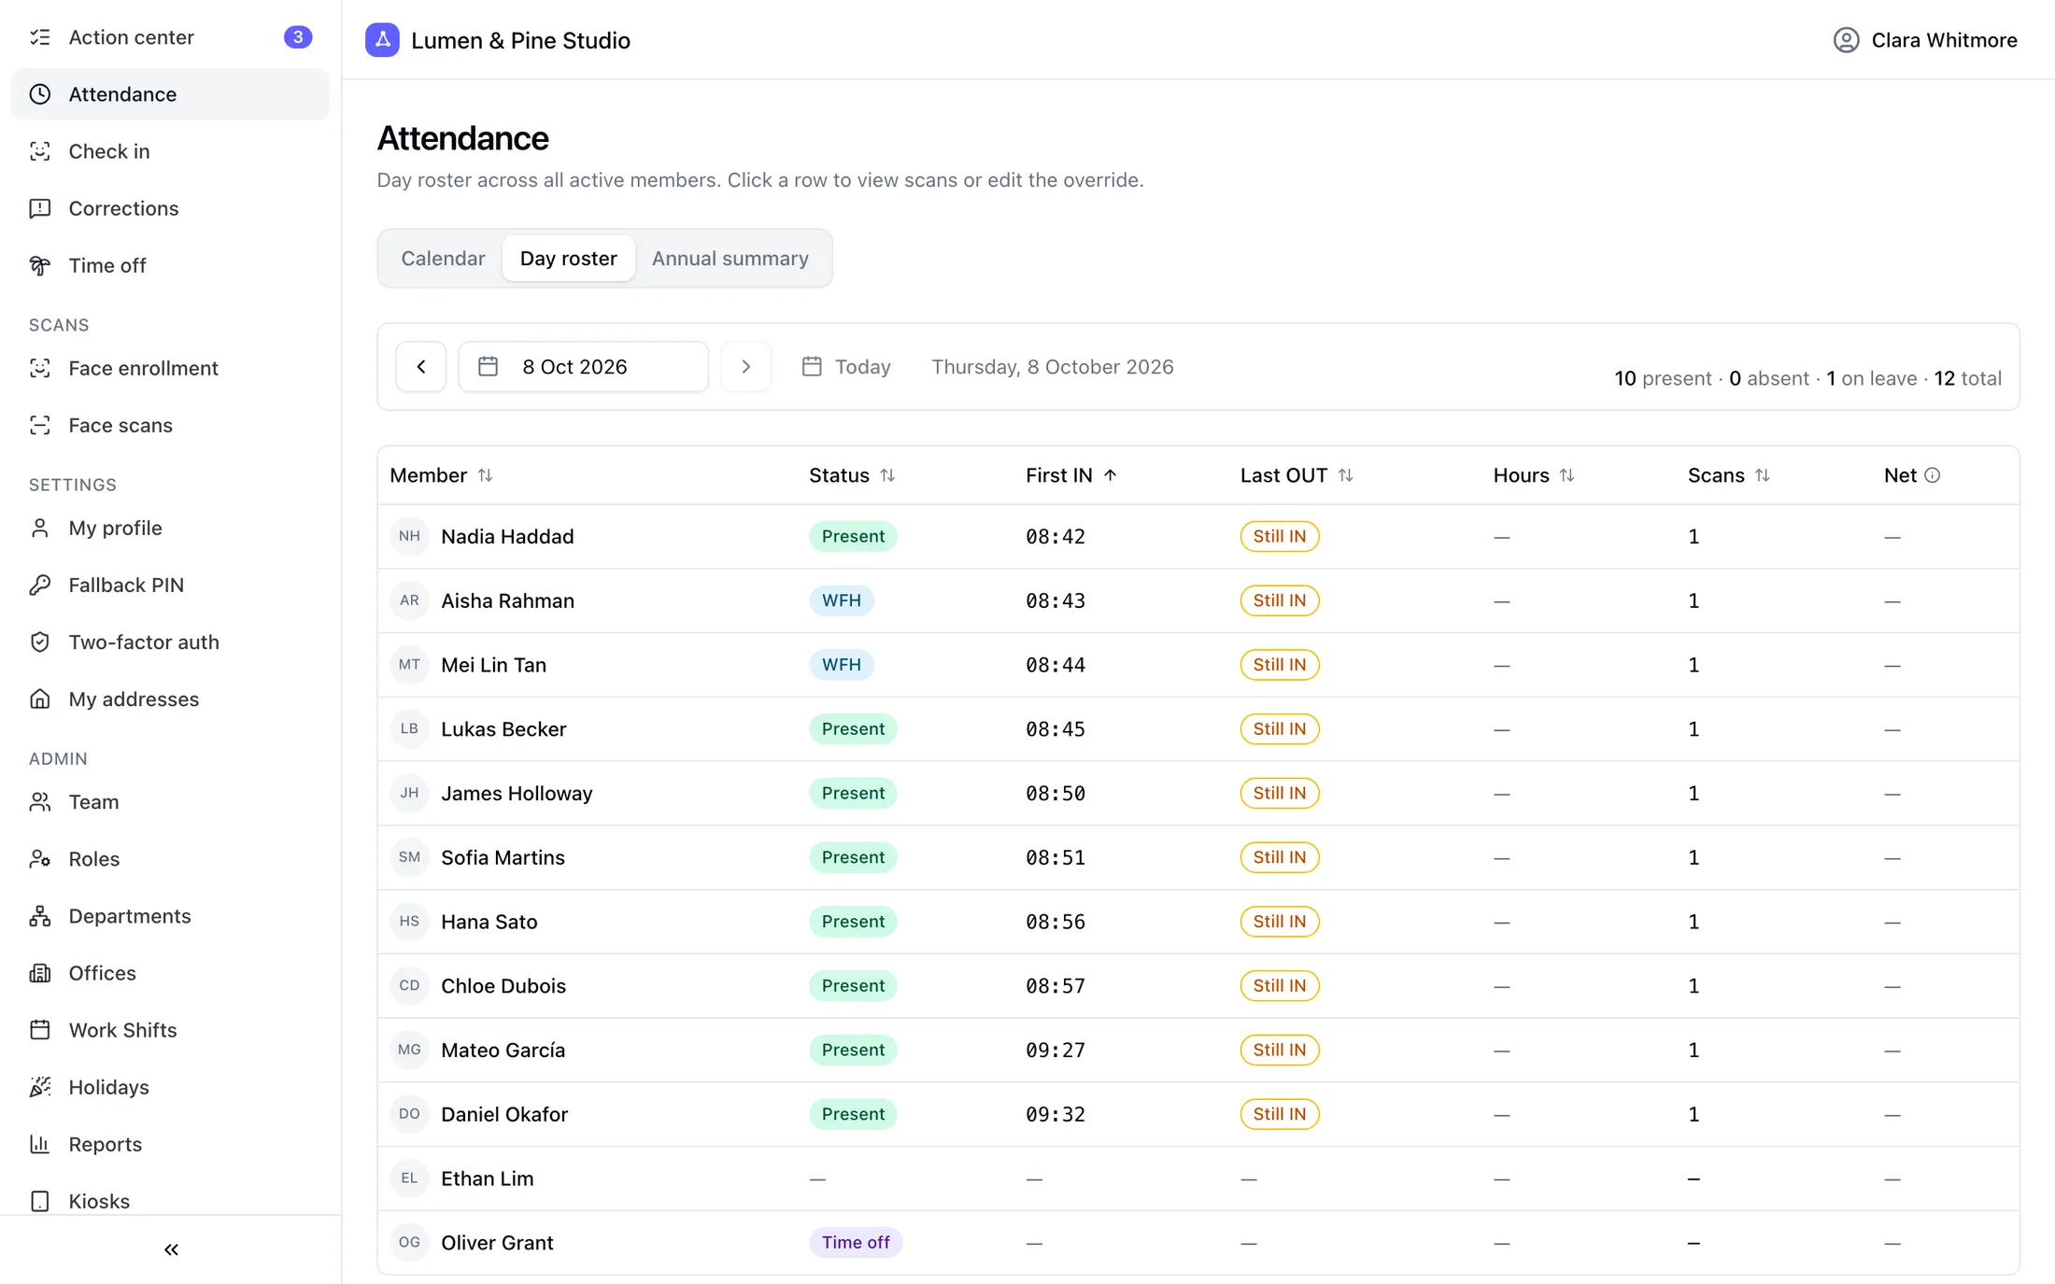Screen dimensions: 2055x1284
Task: Collapse the sidebar with the double-chevron icon
Action: coord(171,1249)
